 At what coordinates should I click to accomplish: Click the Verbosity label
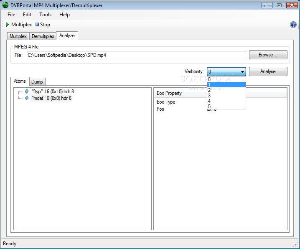click(193, 71)
